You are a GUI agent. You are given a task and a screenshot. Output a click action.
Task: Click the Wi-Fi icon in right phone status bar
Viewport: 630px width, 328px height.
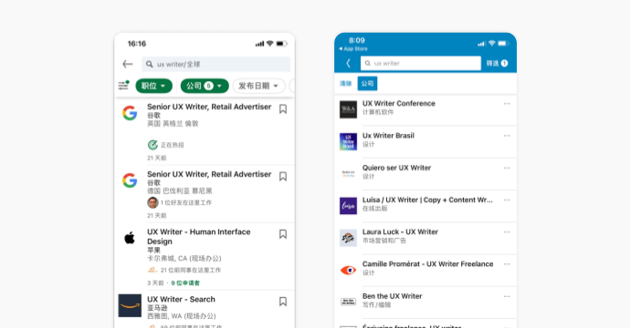(x=492, y=44)
